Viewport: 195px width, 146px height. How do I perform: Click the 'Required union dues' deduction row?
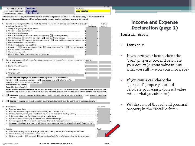pyautogui.click(x=17, y=109)
